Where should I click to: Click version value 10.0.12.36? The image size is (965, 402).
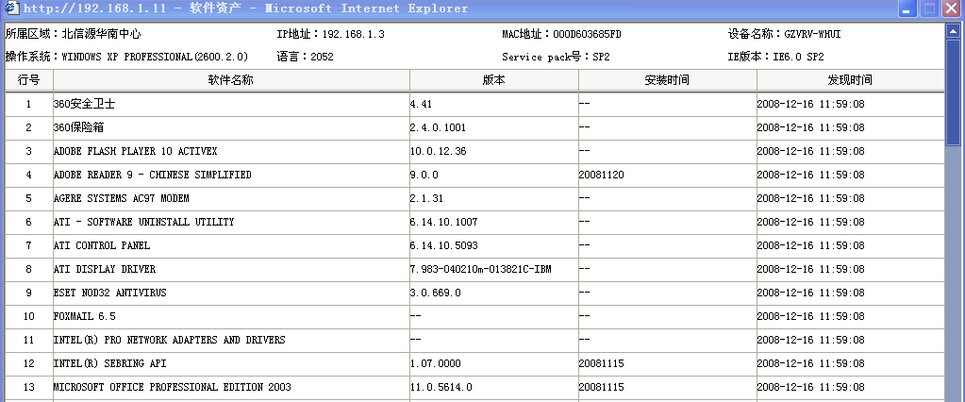[x=439, y=151]
